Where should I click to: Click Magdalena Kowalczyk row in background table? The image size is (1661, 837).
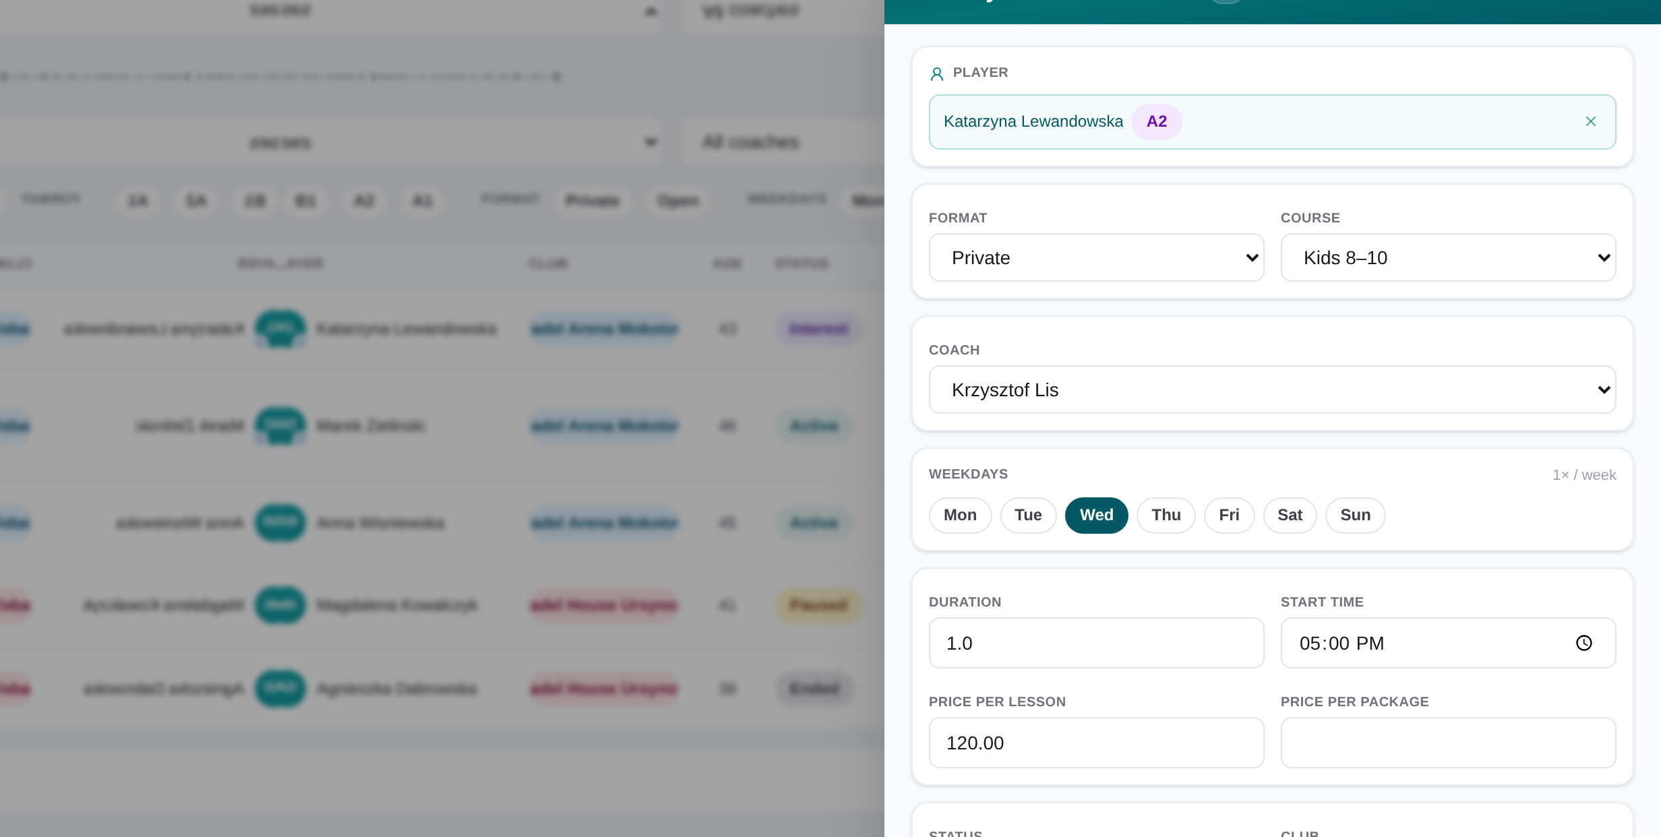442,605
